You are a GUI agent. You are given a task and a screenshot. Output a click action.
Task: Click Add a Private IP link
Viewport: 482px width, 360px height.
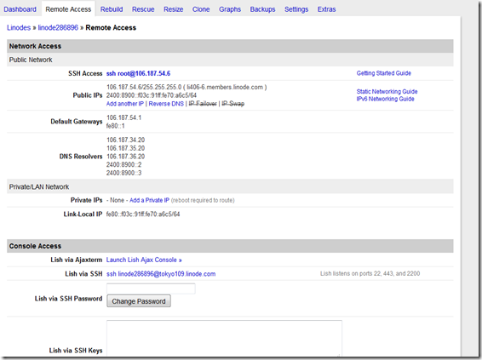coord(149,200)
